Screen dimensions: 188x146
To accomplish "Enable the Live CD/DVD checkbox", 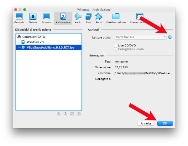I will 116,45.
